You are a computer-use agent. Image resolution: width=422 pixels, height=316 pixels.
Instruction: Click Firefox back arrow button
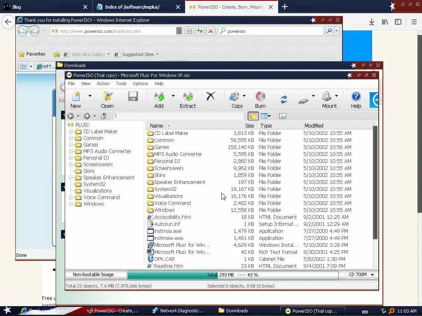click(8, 22)
